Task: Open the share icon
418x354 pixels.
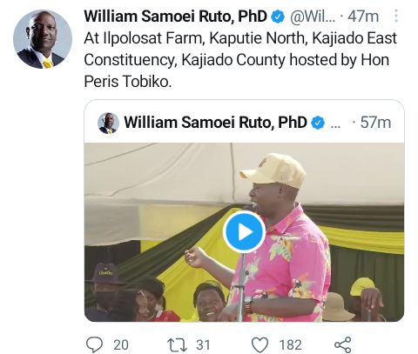Action: point(343,344)
